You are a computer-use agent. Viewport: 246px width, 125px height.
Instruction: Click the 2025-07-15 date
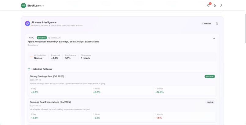[x=35, y=80]
